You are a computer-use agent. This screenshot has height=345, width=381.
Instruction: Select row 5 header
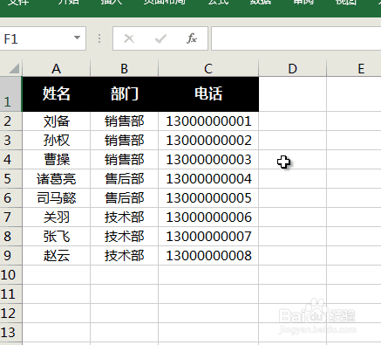pyautogui.click(x=10, y=179)
